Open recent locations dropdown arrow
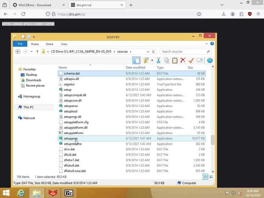264x198 pixels. click(x=31, y=52)
